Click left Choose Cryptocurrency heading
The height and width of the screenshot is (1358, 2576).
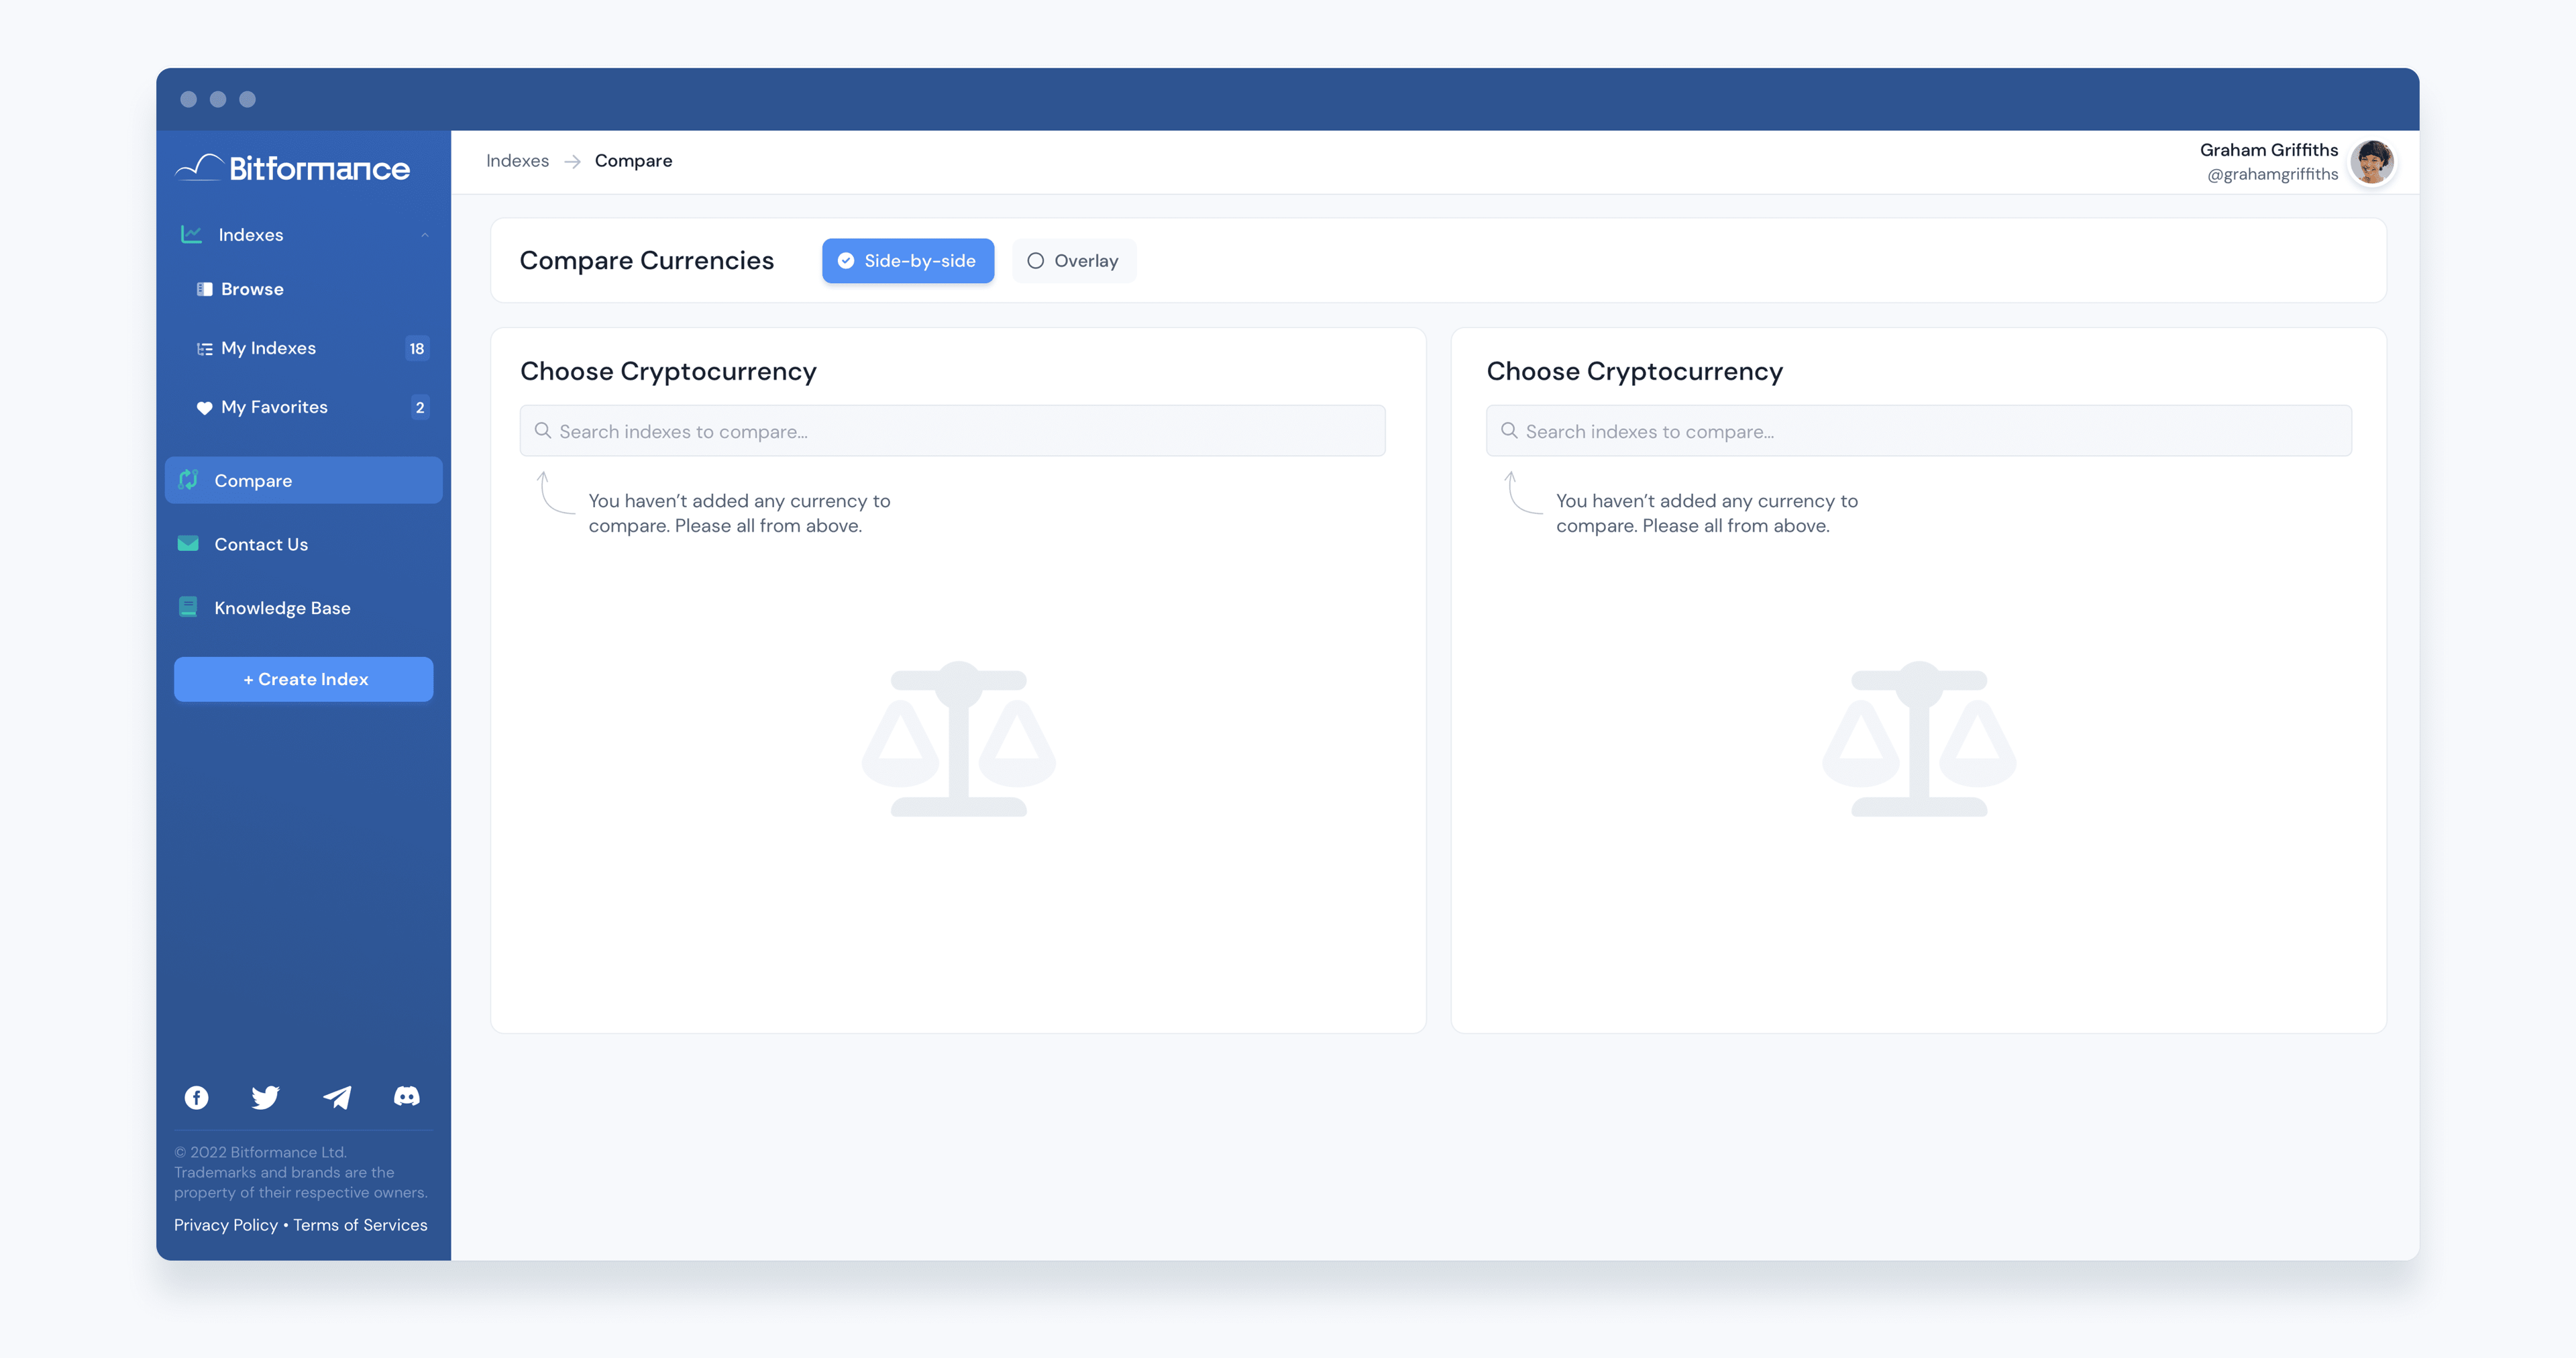tap(668, 372)
